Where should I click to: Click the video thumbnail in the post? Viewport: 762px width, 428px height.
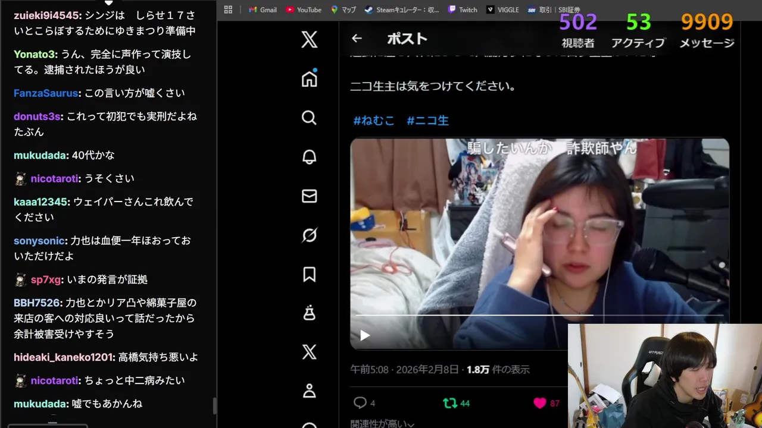539,244
